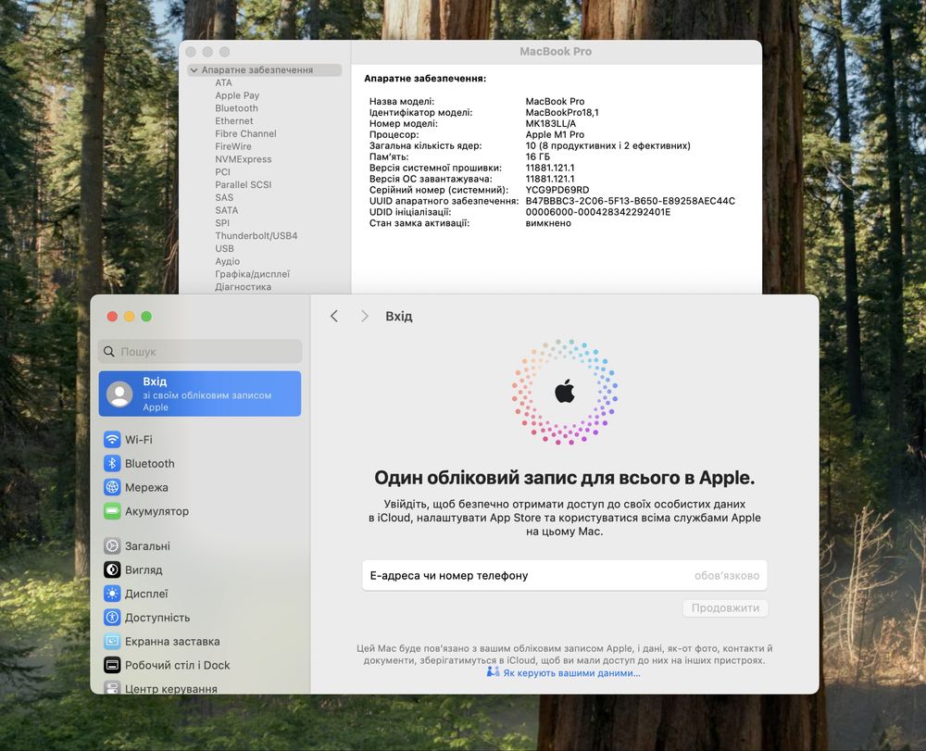Select ATA in the System Information tree
This screenshot has height=751, width=926.
(223, 82)
